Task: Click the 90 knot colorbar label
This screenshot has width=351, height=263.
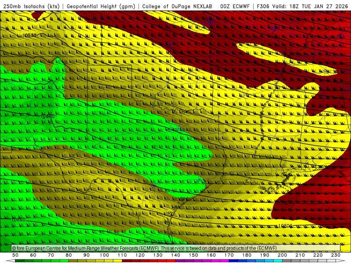Action: 86,255
